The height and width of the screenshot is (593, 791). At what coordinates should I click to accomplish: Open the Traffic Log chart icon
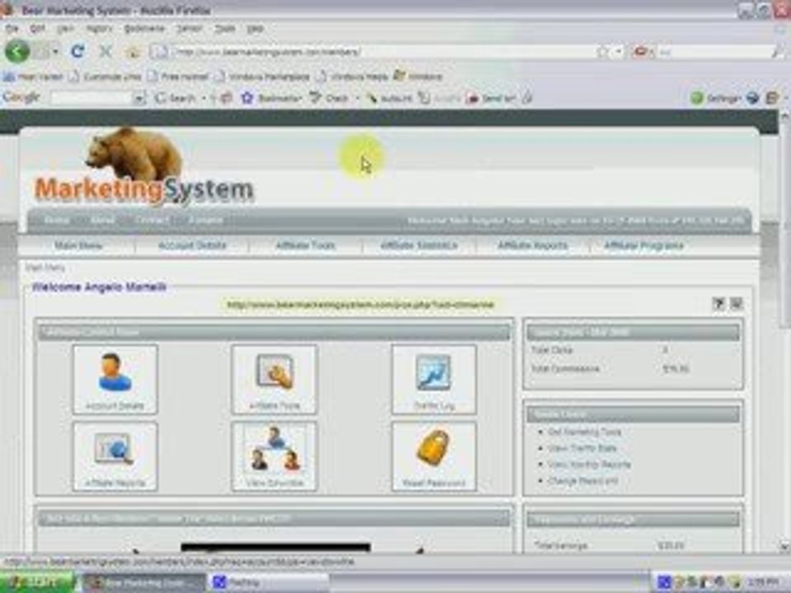434,379
